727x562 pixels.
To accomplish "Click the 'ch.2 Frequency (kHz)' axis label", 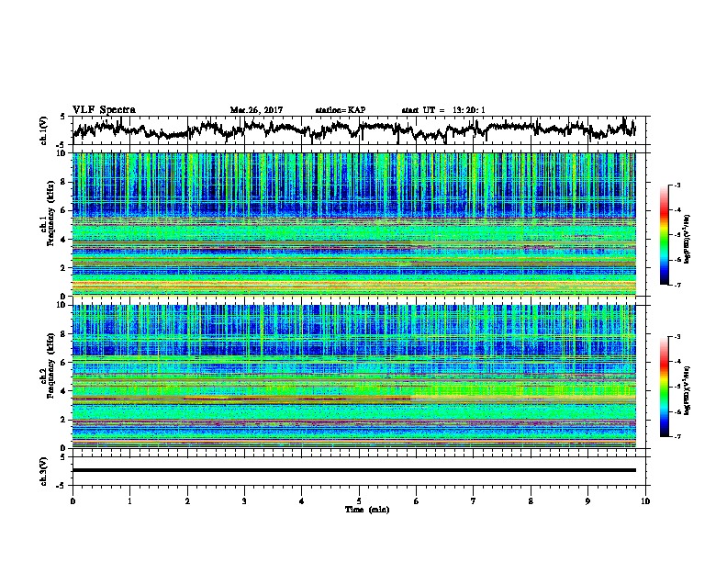I will pos(48,365).
